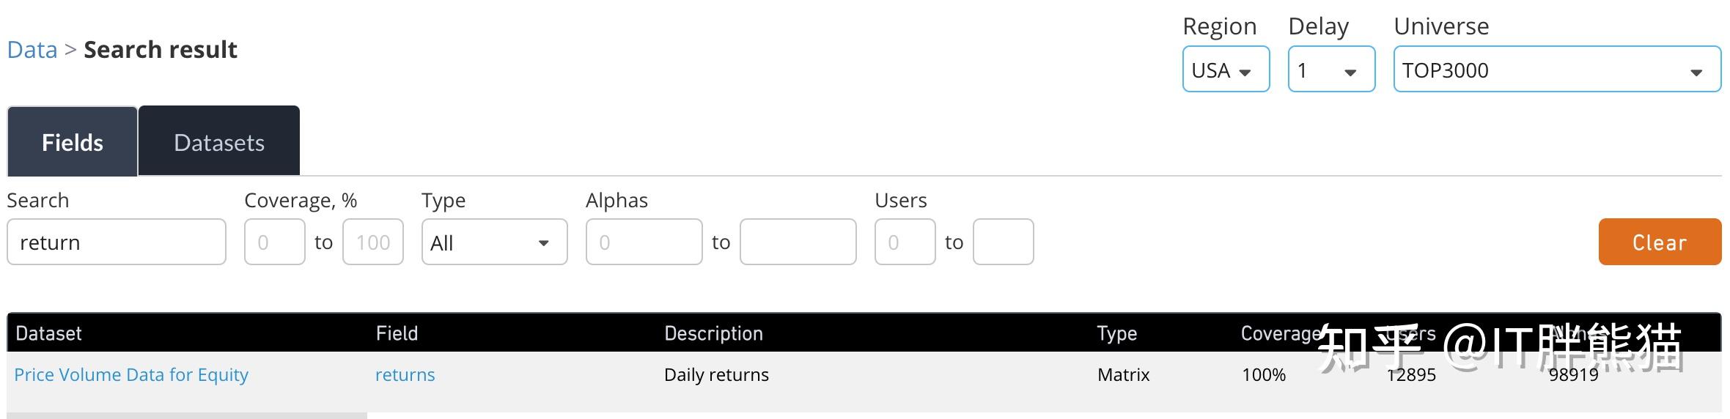Focus the Coverage minimum input
The height and width of the screenshot is (419, 1730).
tap(274, 242)
